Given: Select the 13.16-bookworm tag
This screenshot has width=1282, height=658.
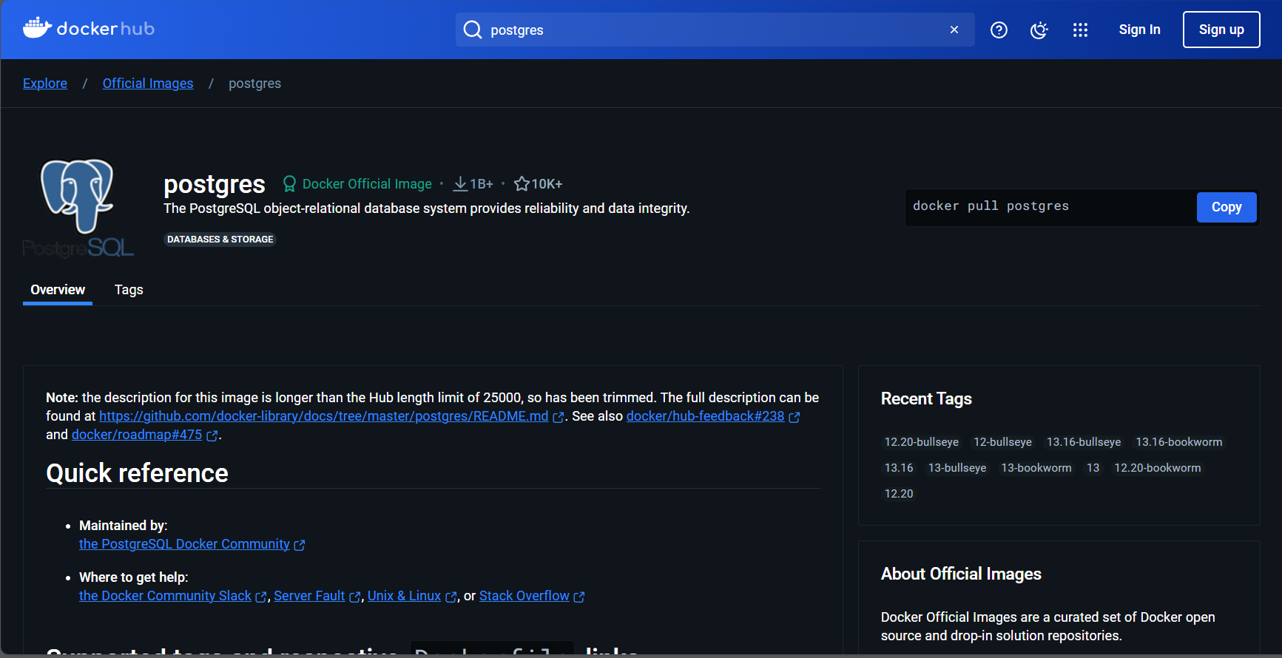Looking at the screenshot, I should (1179, 442).
